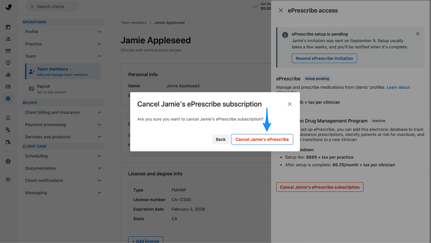
Task: Open the billing card icon in sidebar
Action: click(8, 51)
